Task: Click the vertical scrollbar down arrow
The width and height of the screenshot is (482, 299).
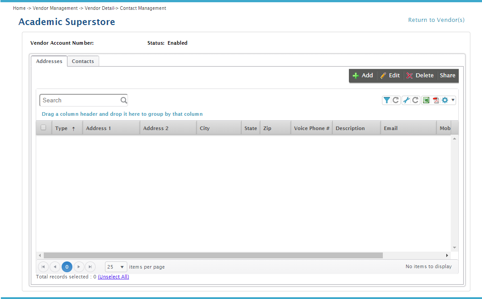Action: pyautogui.click(x=454, y=248)
